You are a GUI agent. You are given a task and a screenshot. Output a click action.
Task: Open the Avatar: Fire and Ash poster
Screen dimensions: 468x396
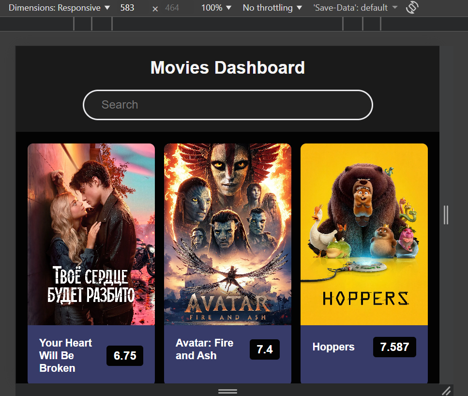(228, 234)
